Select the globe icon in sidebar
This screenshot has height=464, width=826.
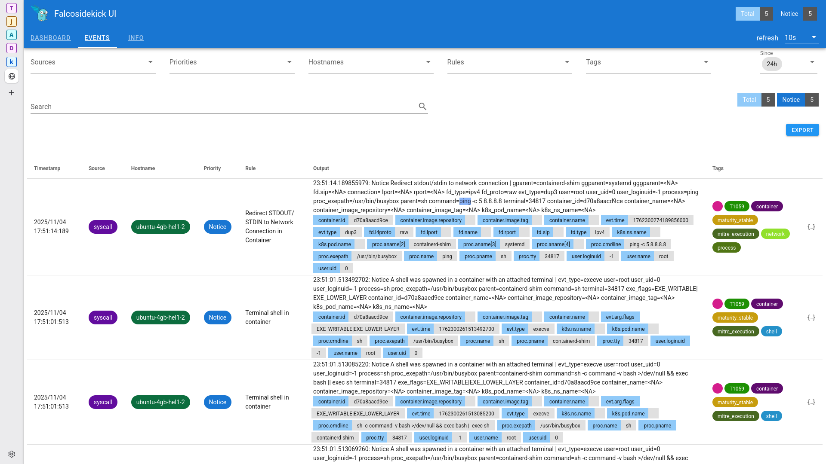(x=12, y=76)
